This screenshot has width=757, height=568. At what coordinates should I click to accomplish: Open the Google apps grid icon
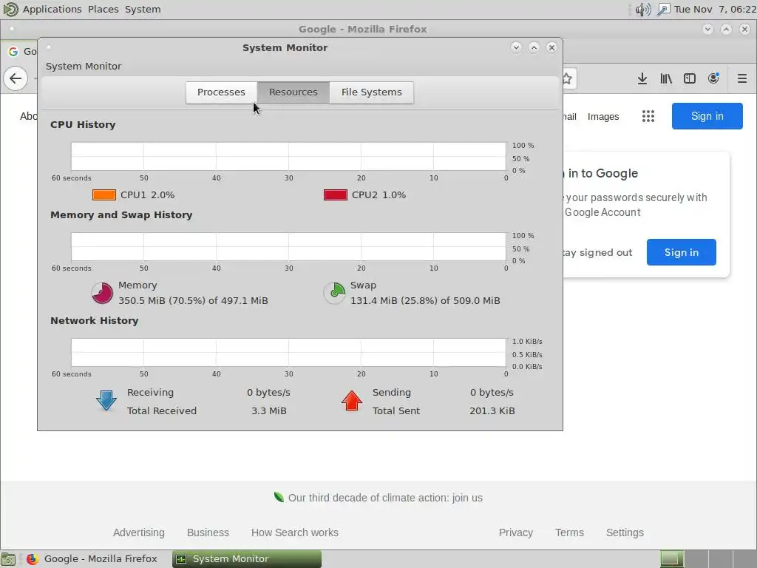(x=648, y=116)
